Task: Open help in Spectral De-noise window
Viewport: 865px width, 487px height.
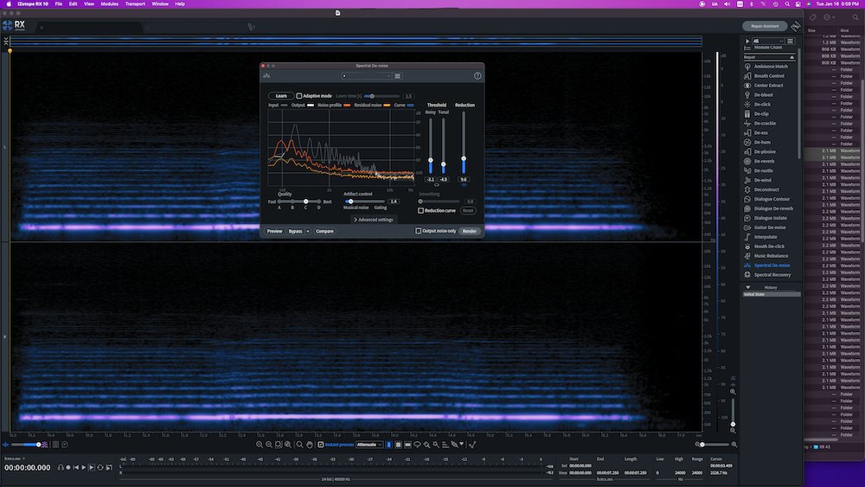Action: [x=477, y=75]
